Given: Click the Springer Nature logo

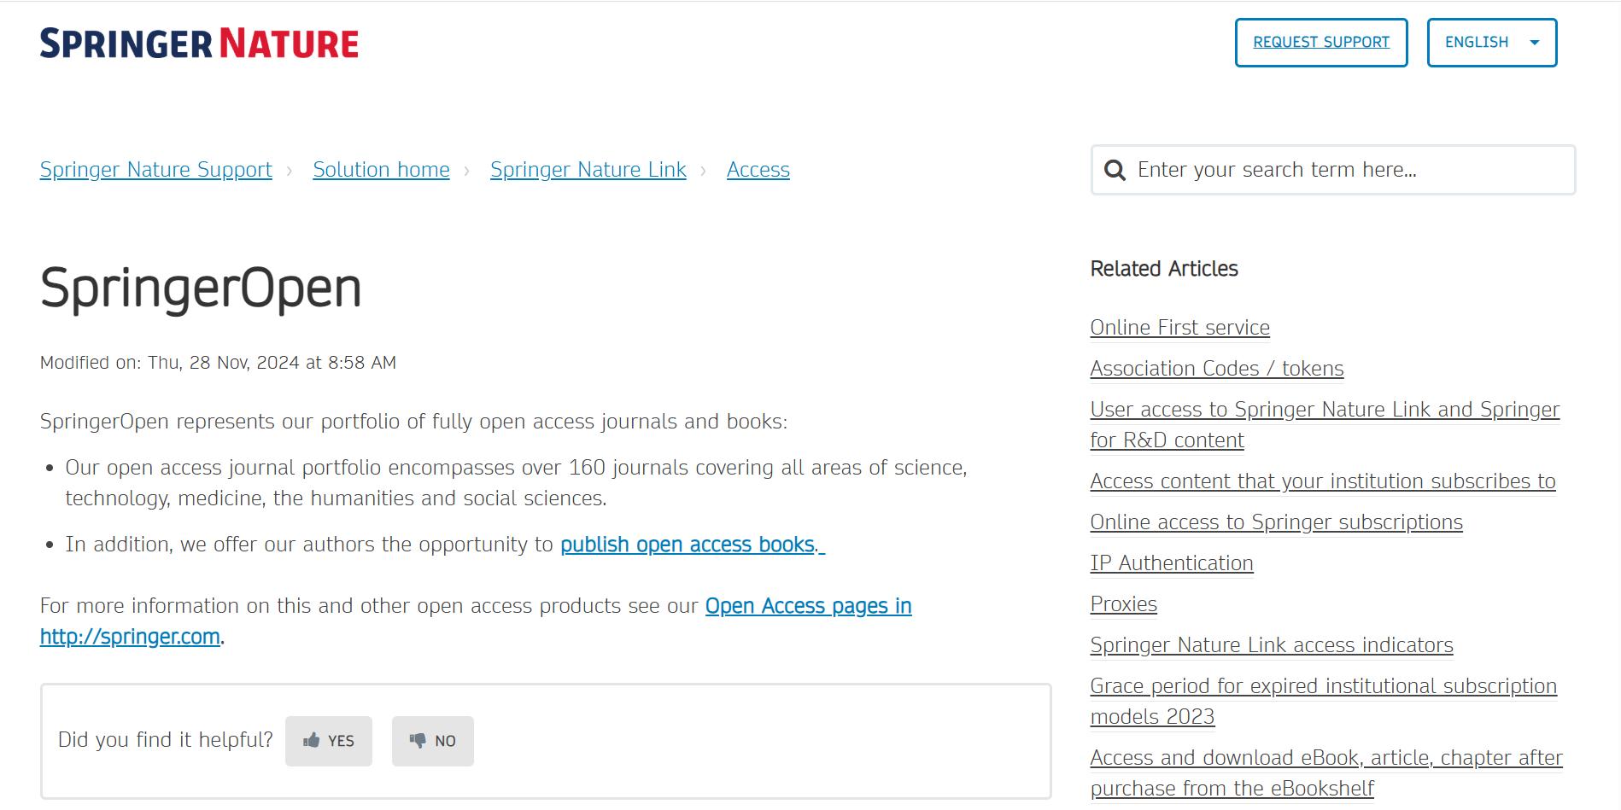Looking at the screenshot, I should coord(199,44).
